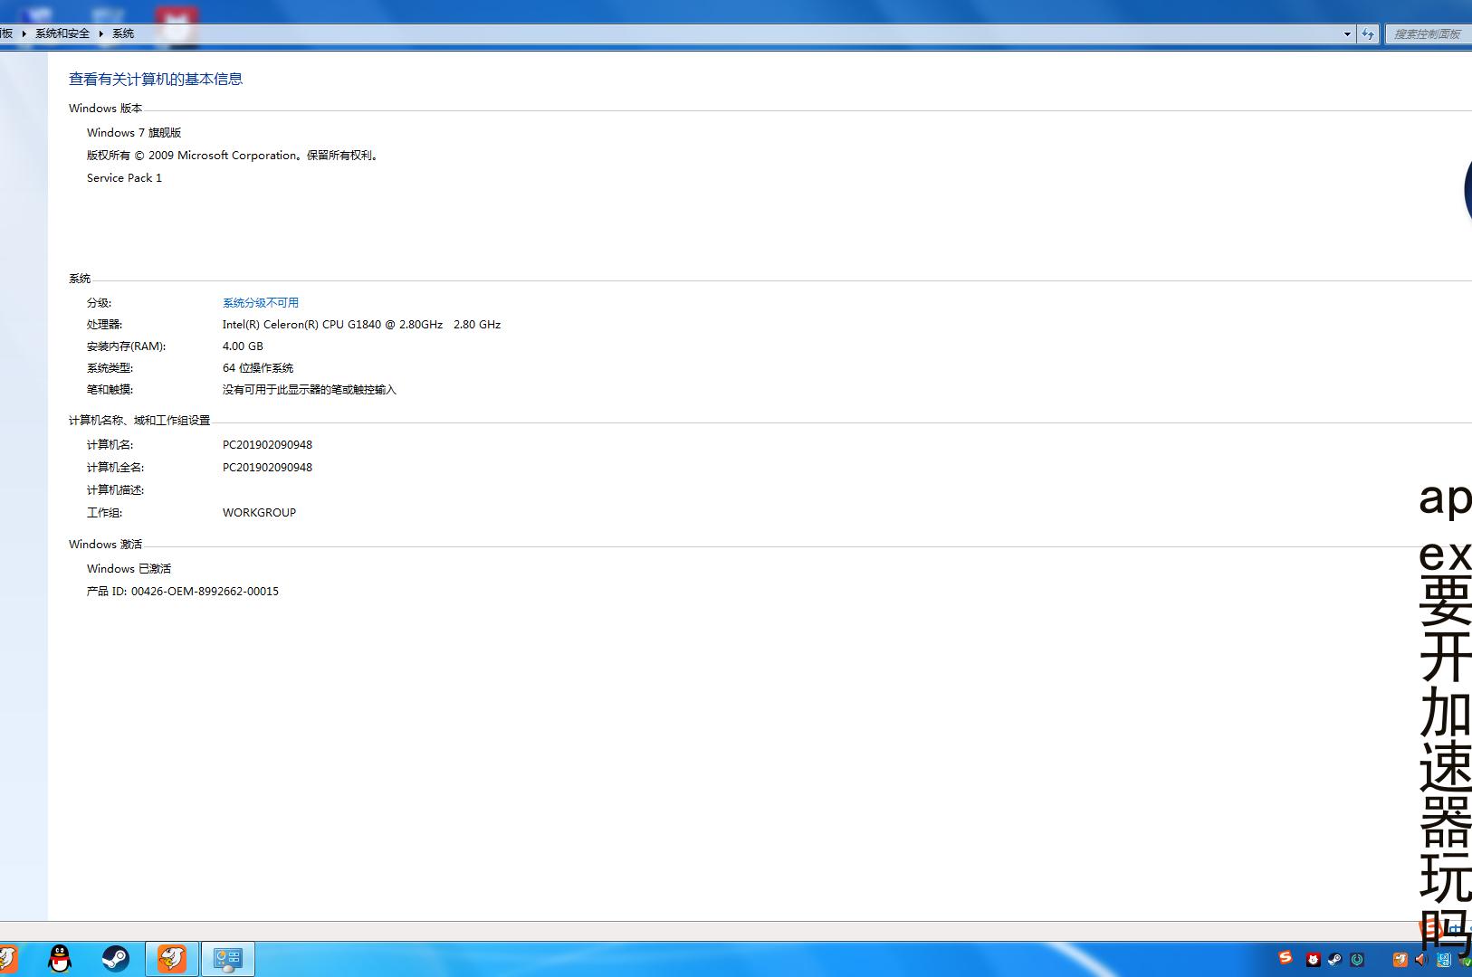Click the orange shark tray icon
Viewport: 1472px width, 977px height.
pos(1400,959)
